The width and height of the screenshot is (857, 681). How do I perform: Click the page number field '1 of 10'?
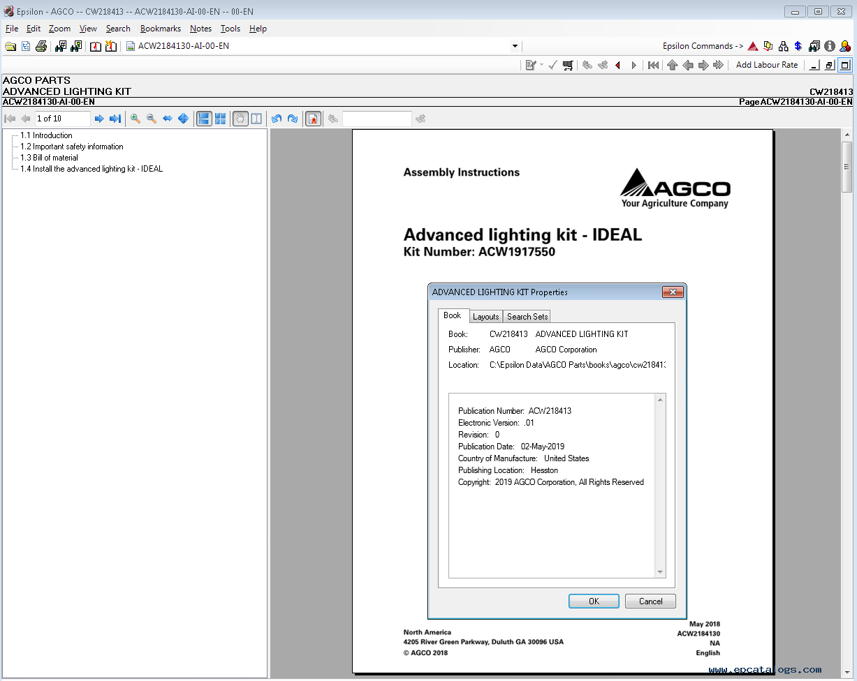pos(63,119)
